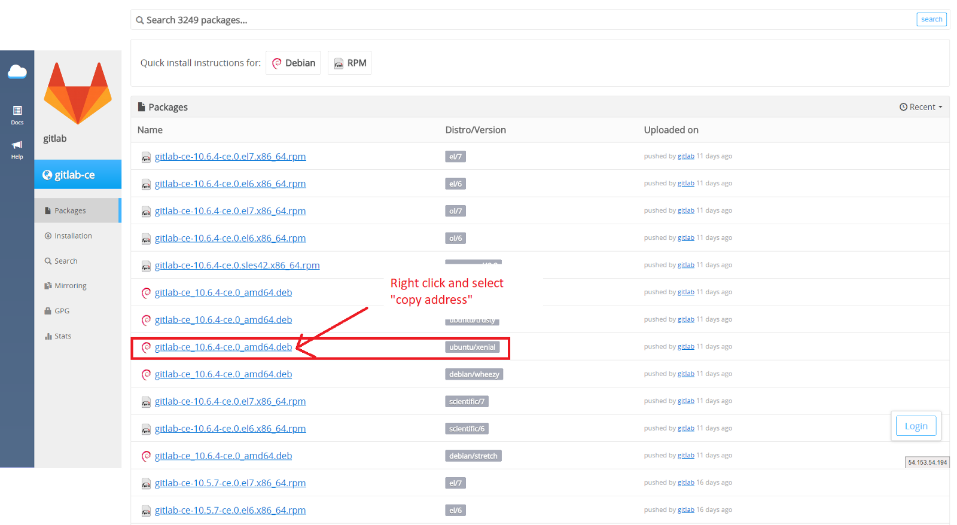The height and width of the screenshot is (525, 957).
Task: Select the gitlab-ce repository tab
Action: point(78,175)
